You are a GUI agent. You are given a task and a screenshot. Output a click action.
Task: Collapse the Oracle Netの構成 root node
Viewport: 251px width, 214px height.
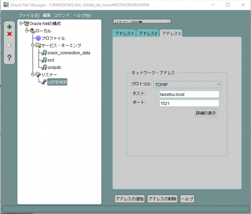coord(21,24)
